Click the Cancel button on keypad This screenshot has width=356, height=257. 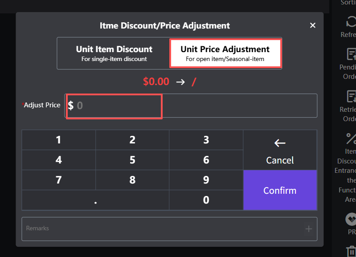click(x=280, y=160)
